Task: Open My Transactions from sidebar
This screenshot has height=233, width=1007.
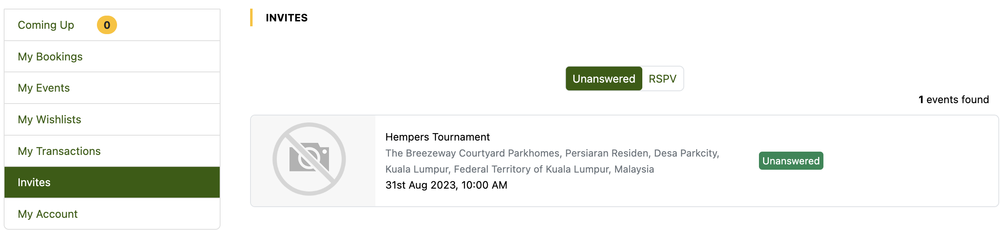Action: [x=59, y=151]
